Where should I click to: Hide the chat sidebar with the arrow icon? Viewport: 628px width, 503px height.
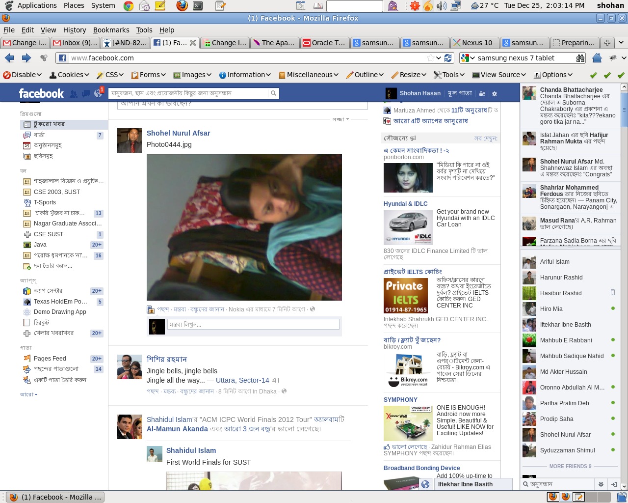tap(614, 484)
